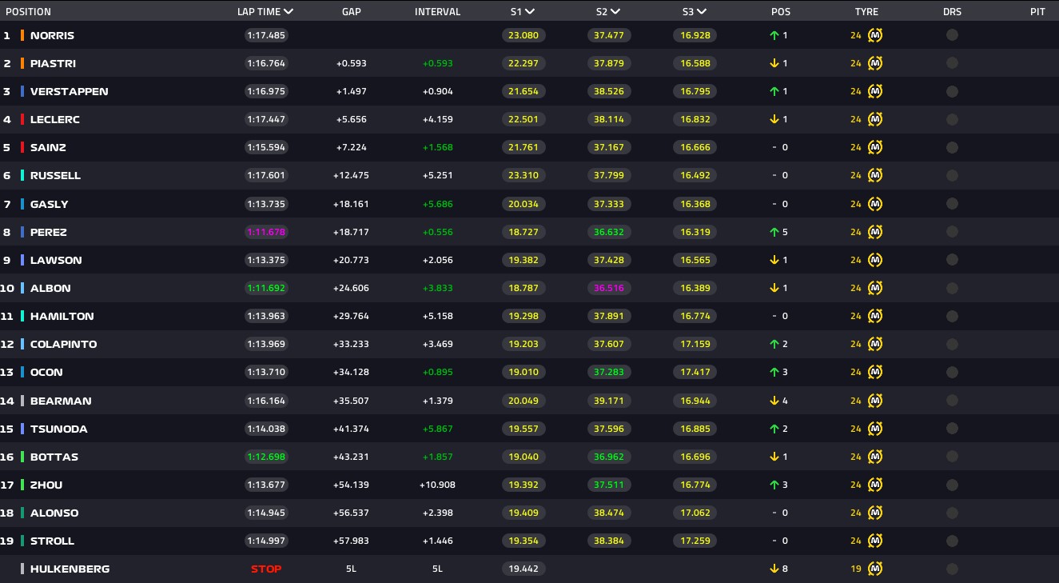
Task: Select driver NORRIS in the standings
Action: pos(52,35)
